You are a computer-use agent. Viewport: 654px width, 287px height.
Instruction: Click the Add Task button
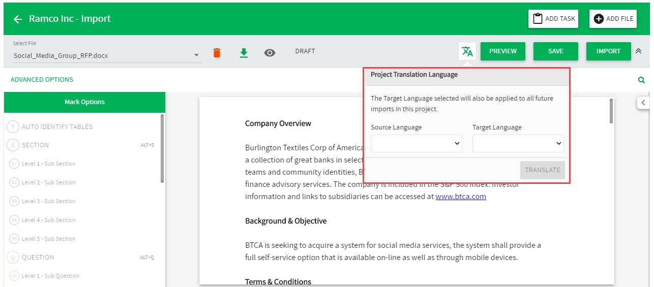554,19
